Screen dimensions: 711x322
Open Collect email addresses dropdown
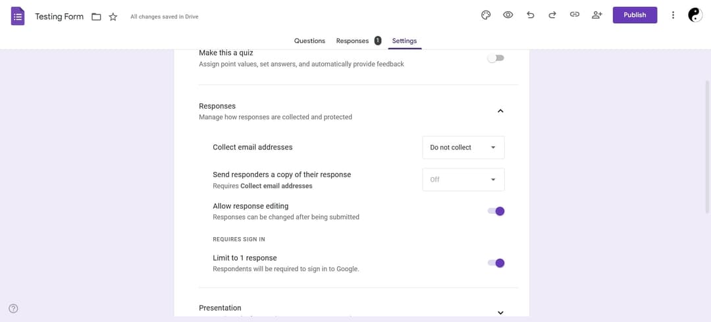pos(463,148)
